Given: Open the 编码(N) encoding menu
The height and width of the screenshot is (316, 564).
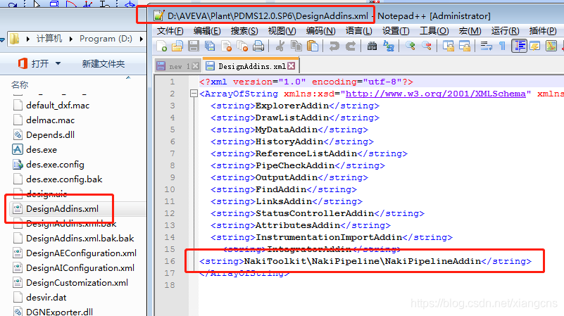Looking at the screenshot, I should click(x=320, y=31).
